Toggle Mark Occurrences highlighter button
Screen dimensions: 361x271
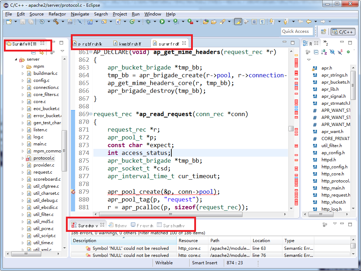(x=238, y=22)
